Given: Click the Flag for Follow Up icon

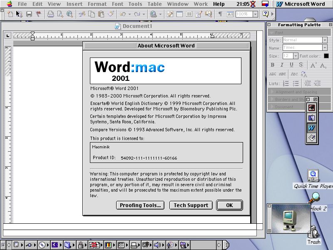Looking at the screenshot, I should [x=38, y=14].
